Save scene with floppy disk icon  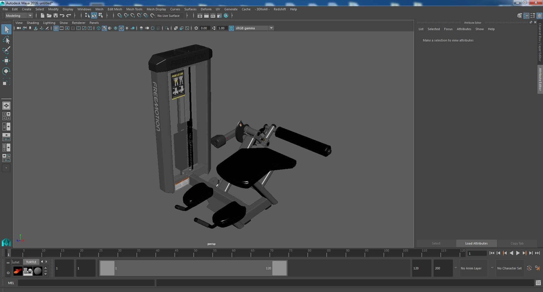[55, 16]
